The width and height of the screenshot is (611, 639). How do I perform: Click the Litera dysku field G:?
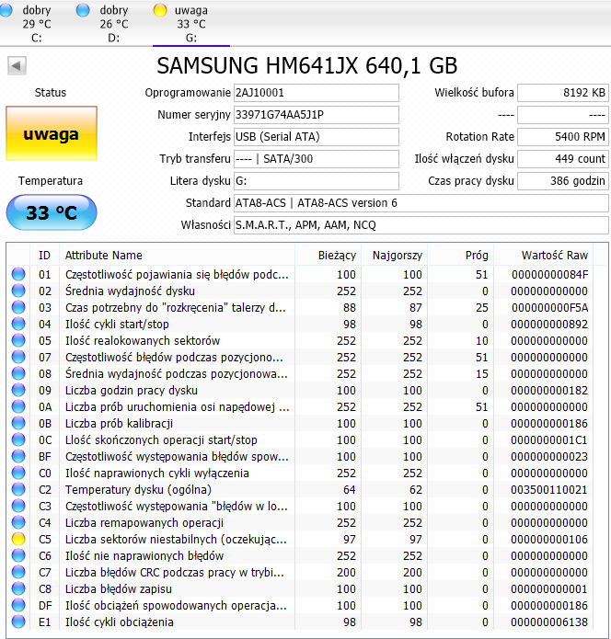point(317,181)
